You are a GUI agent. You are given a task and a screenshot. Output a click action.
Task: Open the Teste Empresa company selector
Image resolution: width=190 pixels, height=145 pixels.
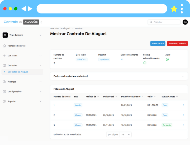22,35
